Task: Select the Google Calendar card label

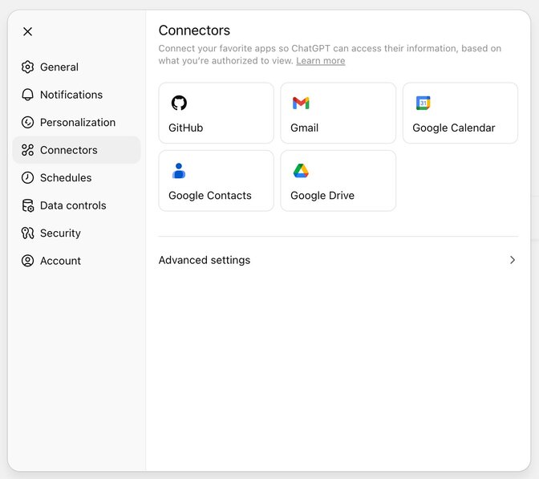Action: [x=454, y=128]
